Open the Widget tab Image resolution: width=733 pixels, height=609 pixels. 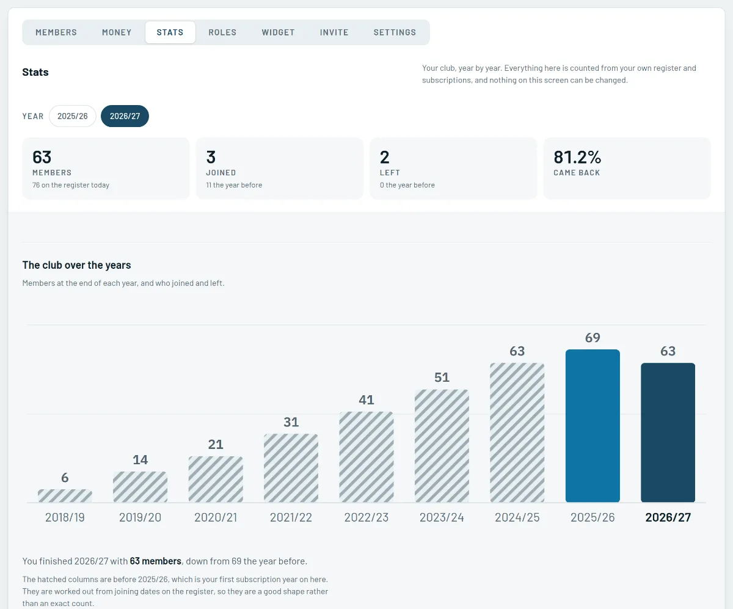pyautogui.click(x=278, y=32)
